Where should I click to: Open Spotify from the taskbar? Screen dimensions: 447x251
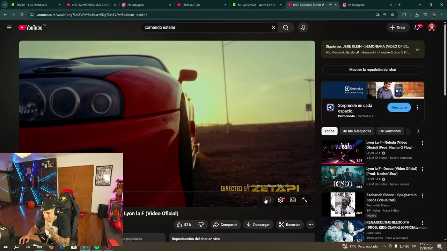pos(97,247)
